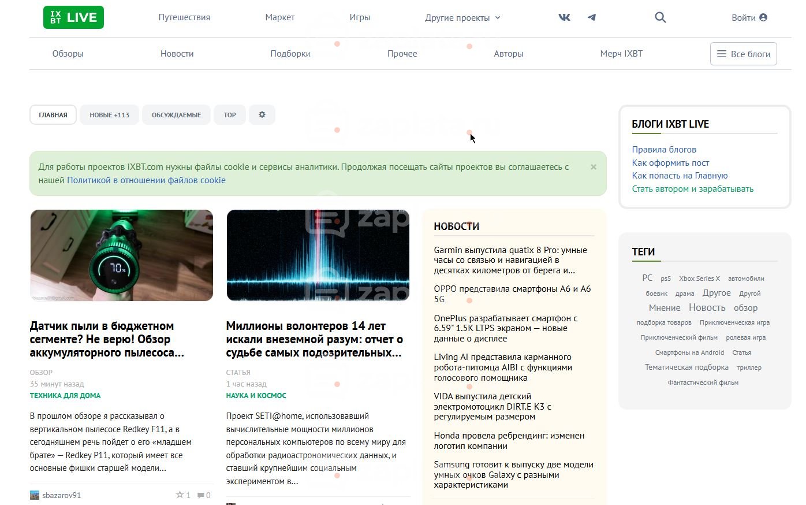Screen dimensions: 806x505
Task: Open the SETI signal article thumbnail
Action: coord(318,255)
